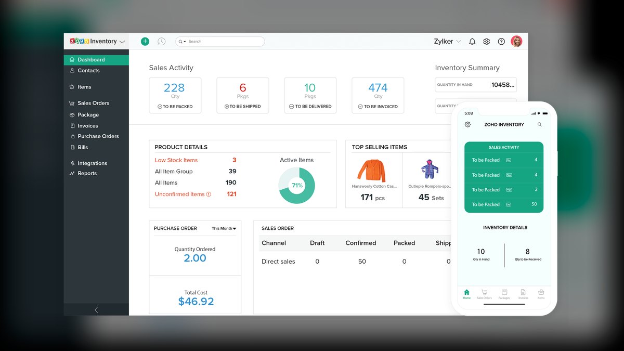624x351 pixels.
Task: Go to Dashboard in the sidebar
Action: pyautogui.click(x=96, y=60)
